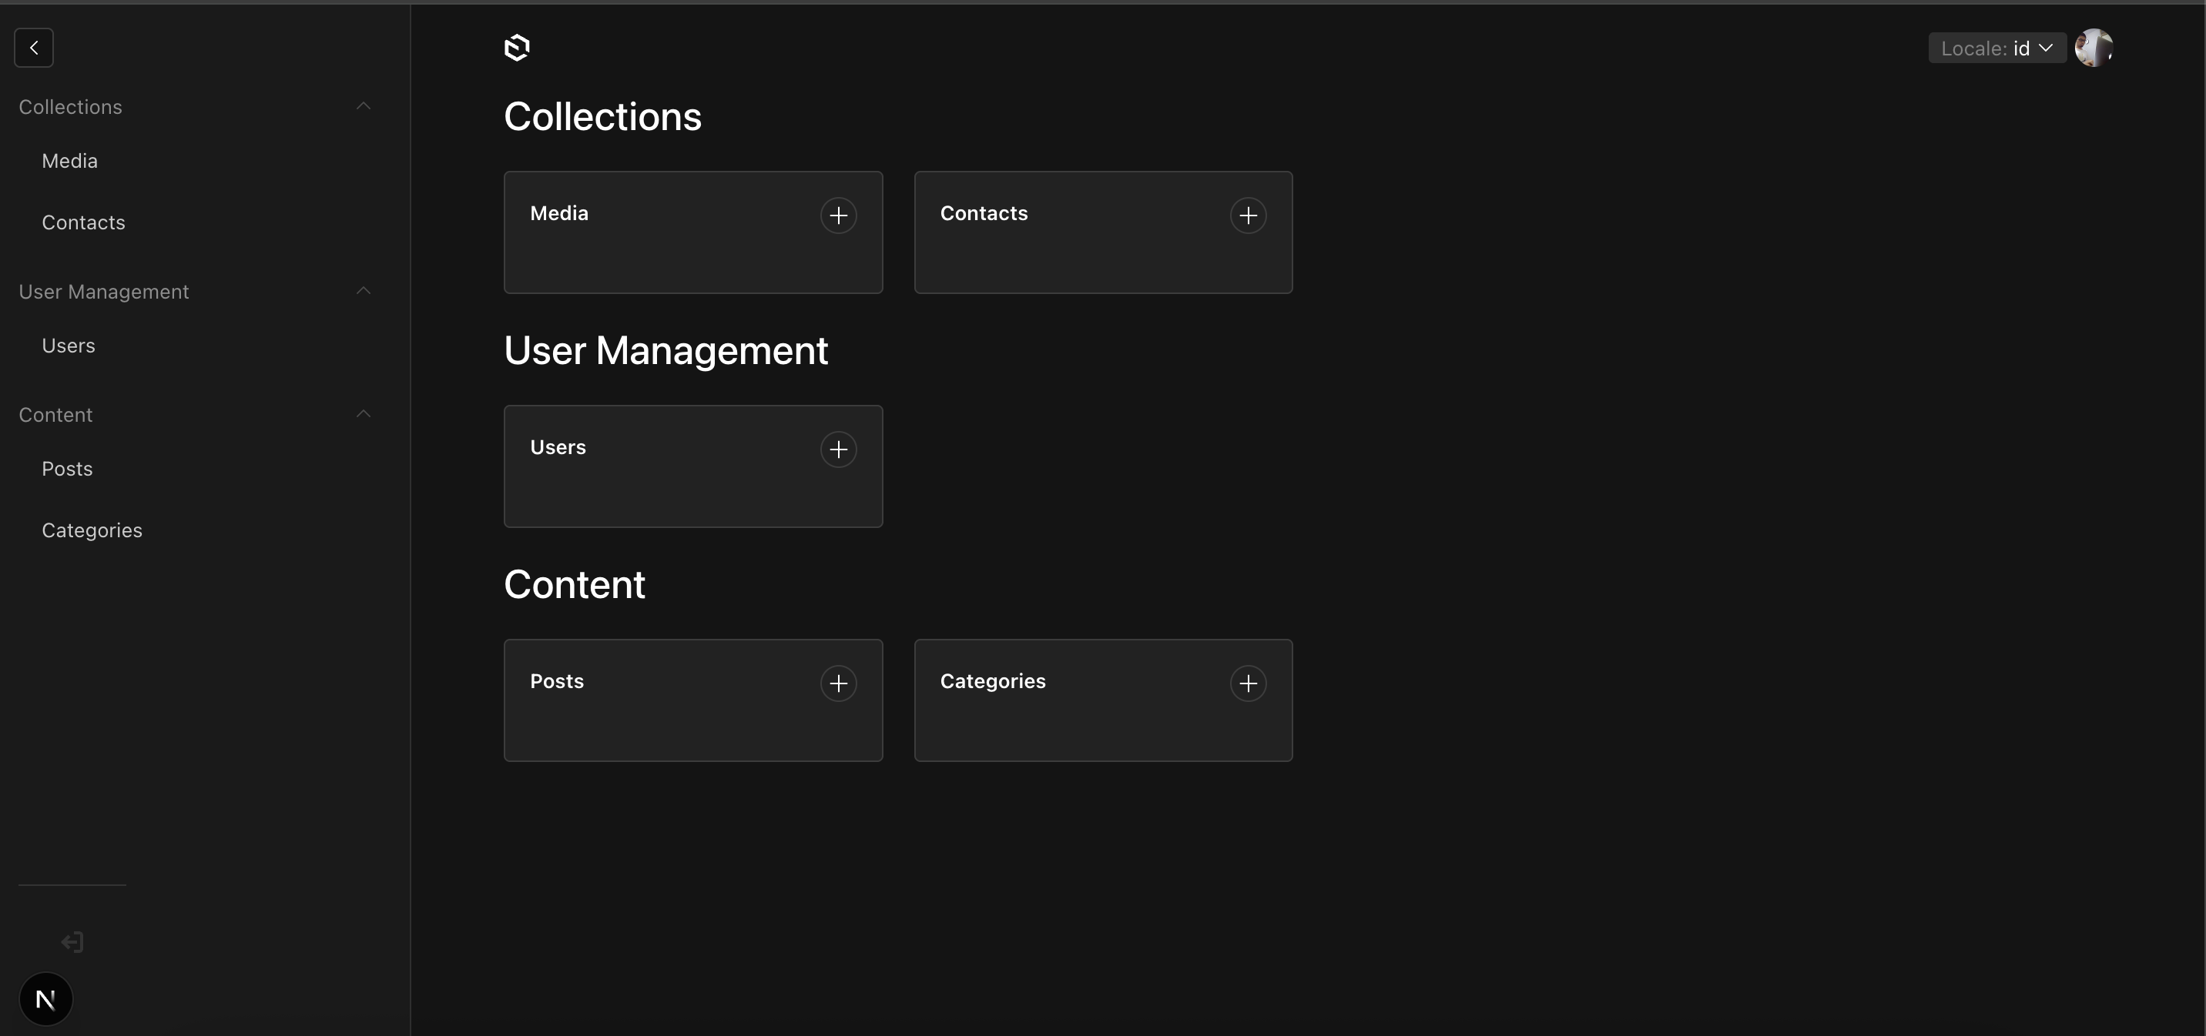Create new Media with plus icon
Viewport: 2206px width, 1036px height.
coord(837,216)
